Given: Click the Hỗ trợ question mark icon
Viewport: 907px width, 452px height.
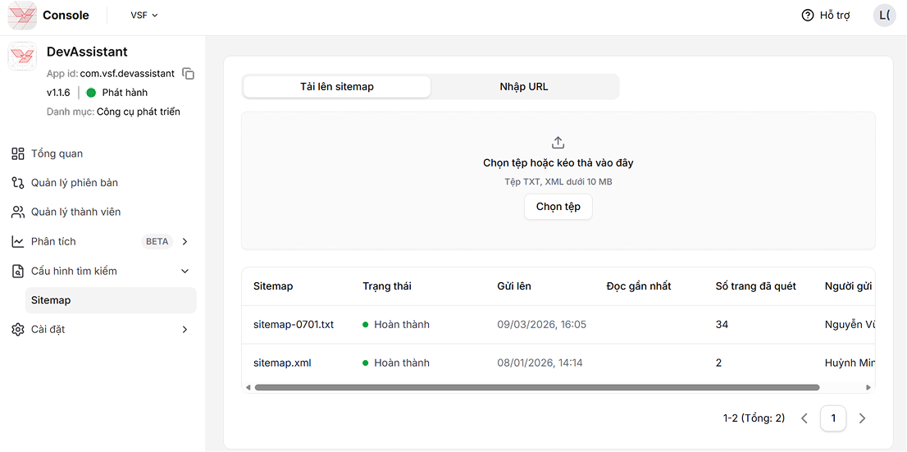Looking at the screenshot, I should point(808,16).
